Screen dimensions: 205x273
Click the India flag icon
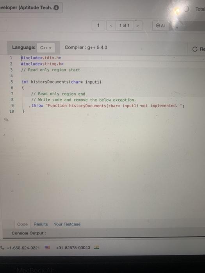click(96, 247)
